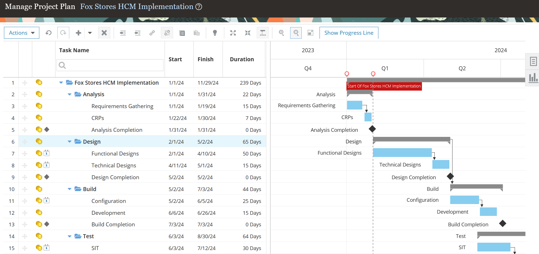The image size is (539, 254).
Task: Click the calendar icon on the SIT row
Action: coord(47,248)
